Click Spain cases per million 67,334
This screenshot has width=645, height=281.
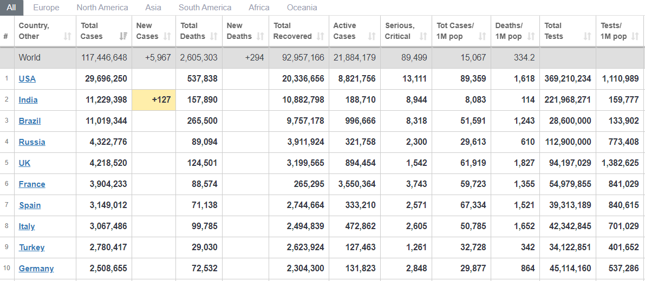coord(473,205)
